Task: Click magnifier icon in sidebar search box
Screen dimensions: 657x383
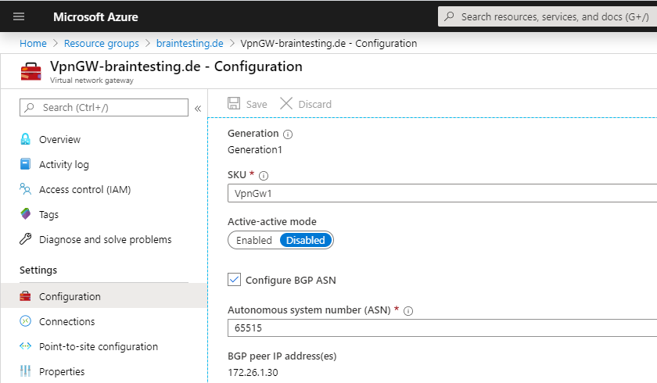Action: coord(29,108)
